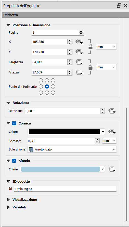Close the Proprietà dell'oggetto panel

(x=125, y=6)
